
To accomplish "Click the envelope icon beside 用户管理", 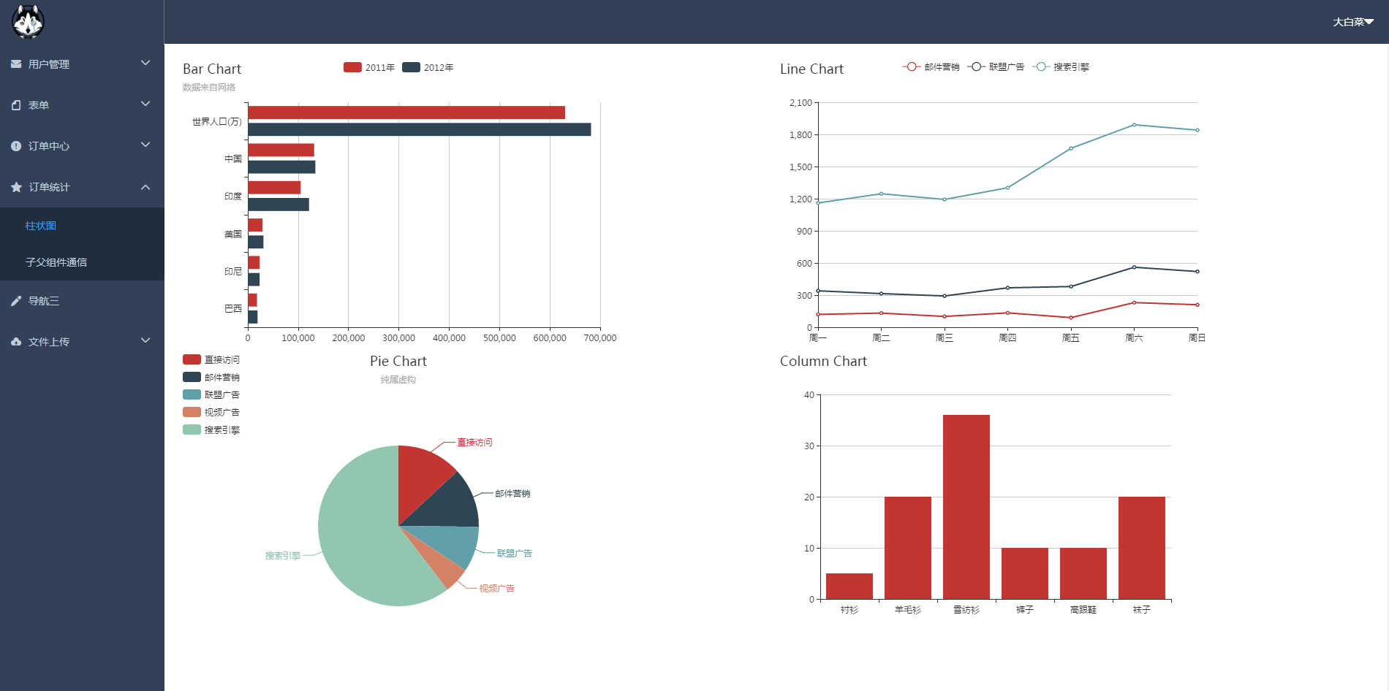I will 16,64.
